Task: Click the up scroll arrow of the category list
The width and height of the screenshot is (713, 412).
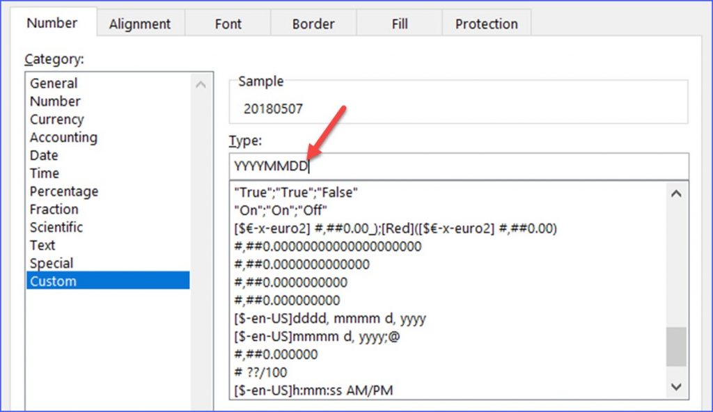Action: pos(201,84)
